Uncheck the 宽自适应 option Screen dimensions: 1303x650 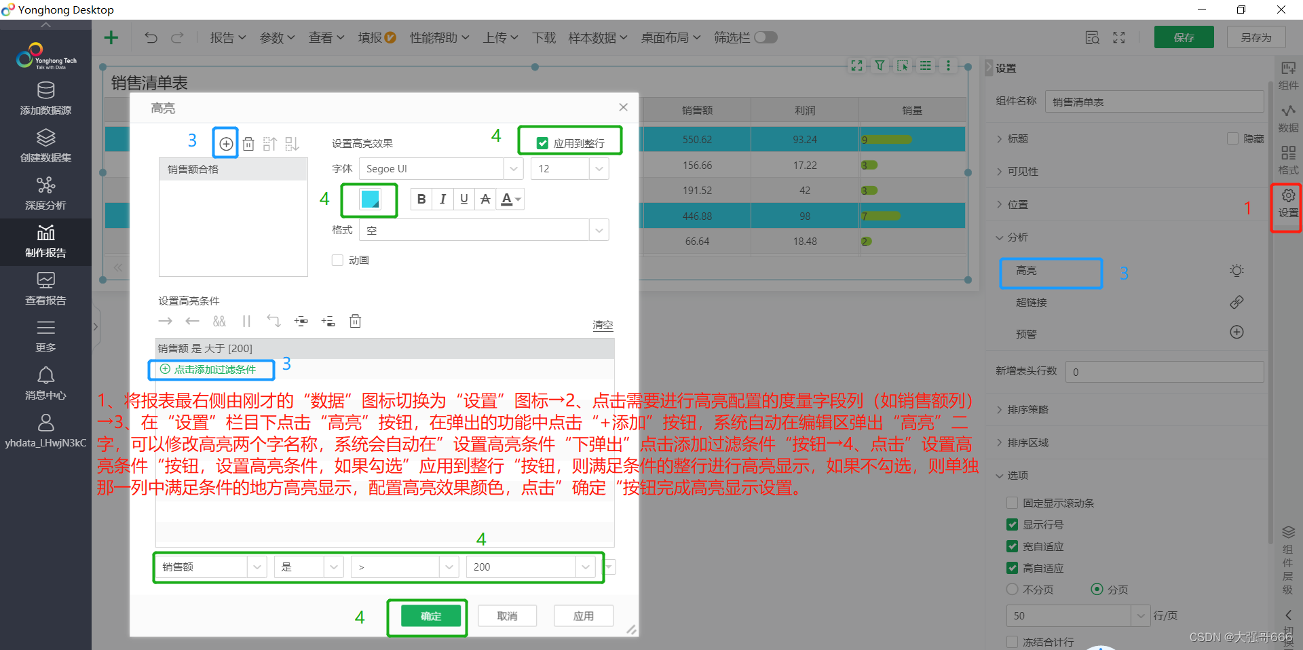[1012, 546]
